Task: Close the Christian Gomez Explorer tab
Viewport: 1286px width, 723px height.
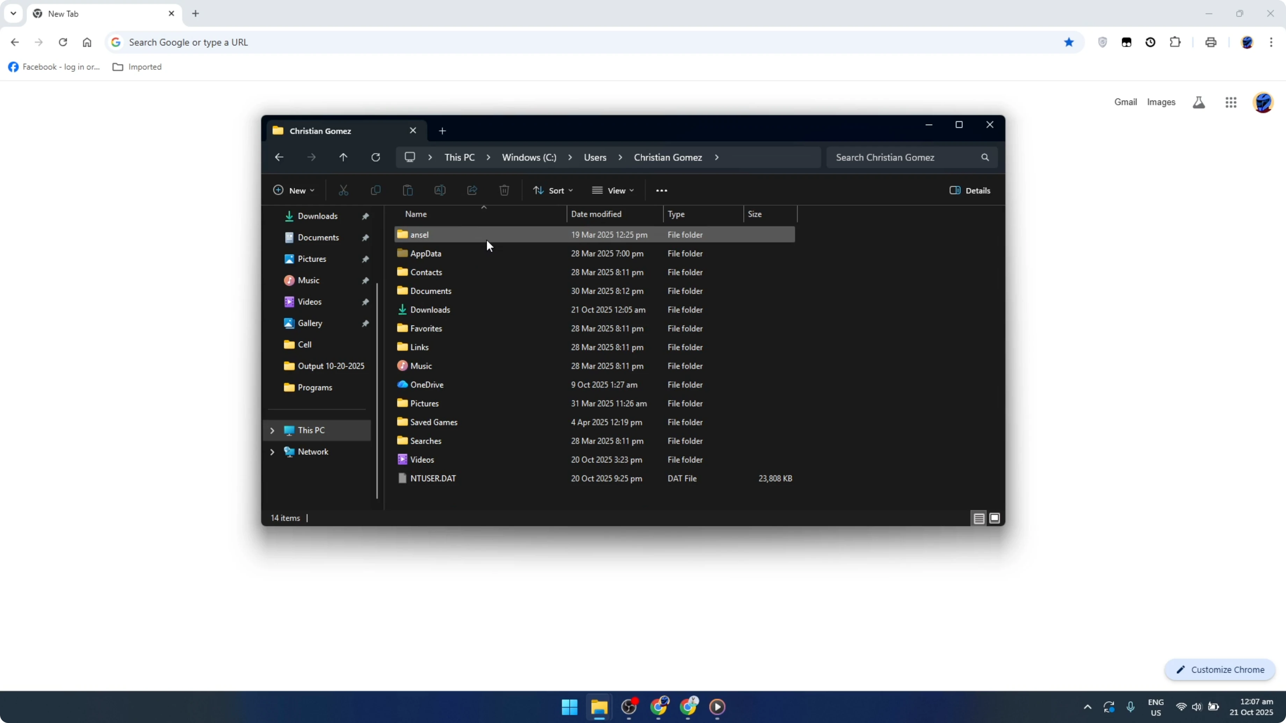Action: 413,131
